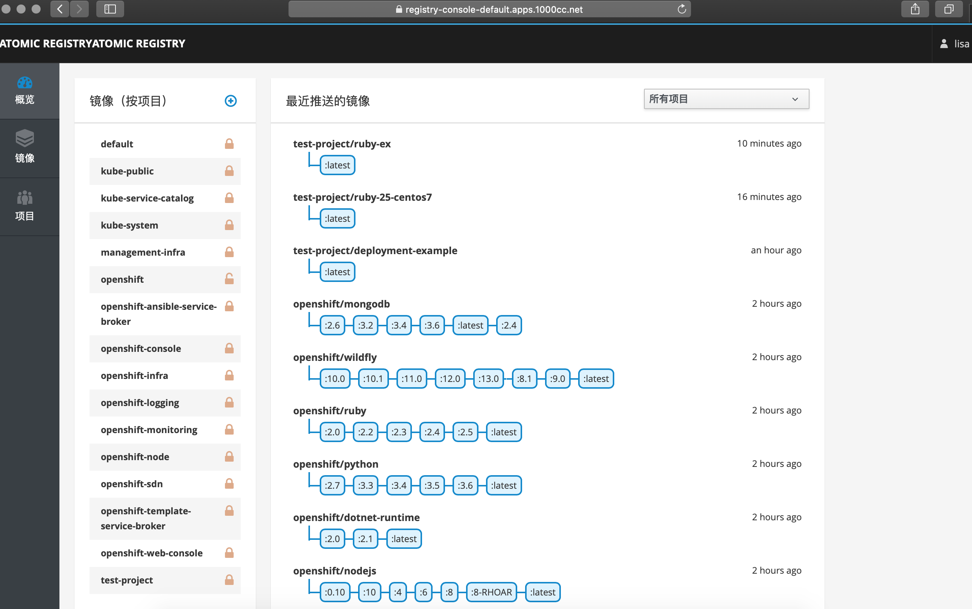972x609 pixels.
Task: Open the openshift-template-service-broker project
Action: click(x=146, y=518)
